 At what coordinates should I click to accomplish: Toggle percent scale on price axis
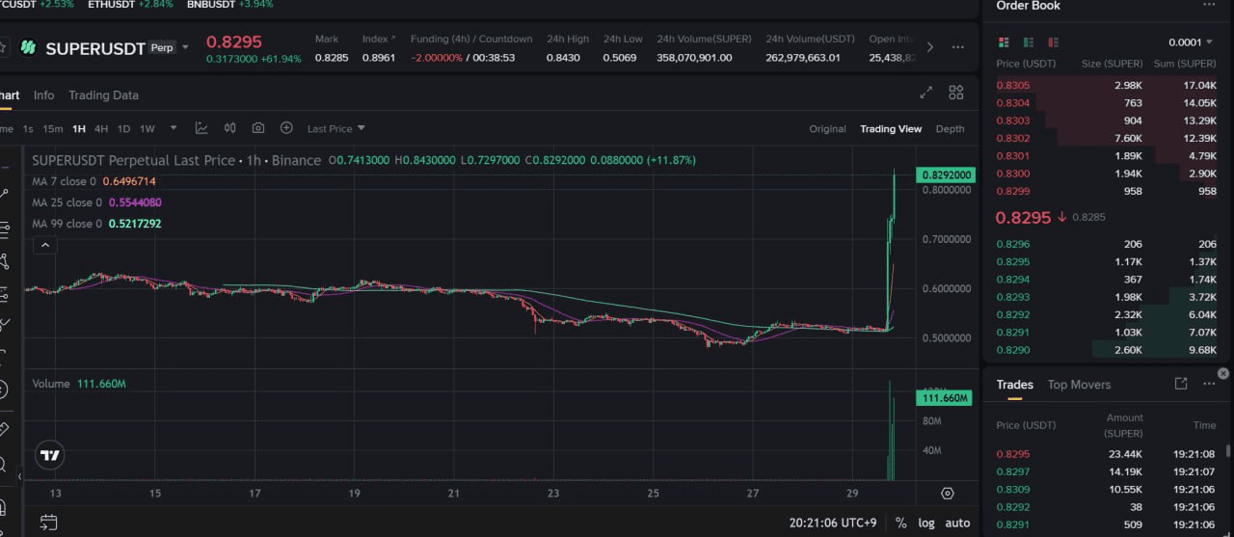[900, 523]
